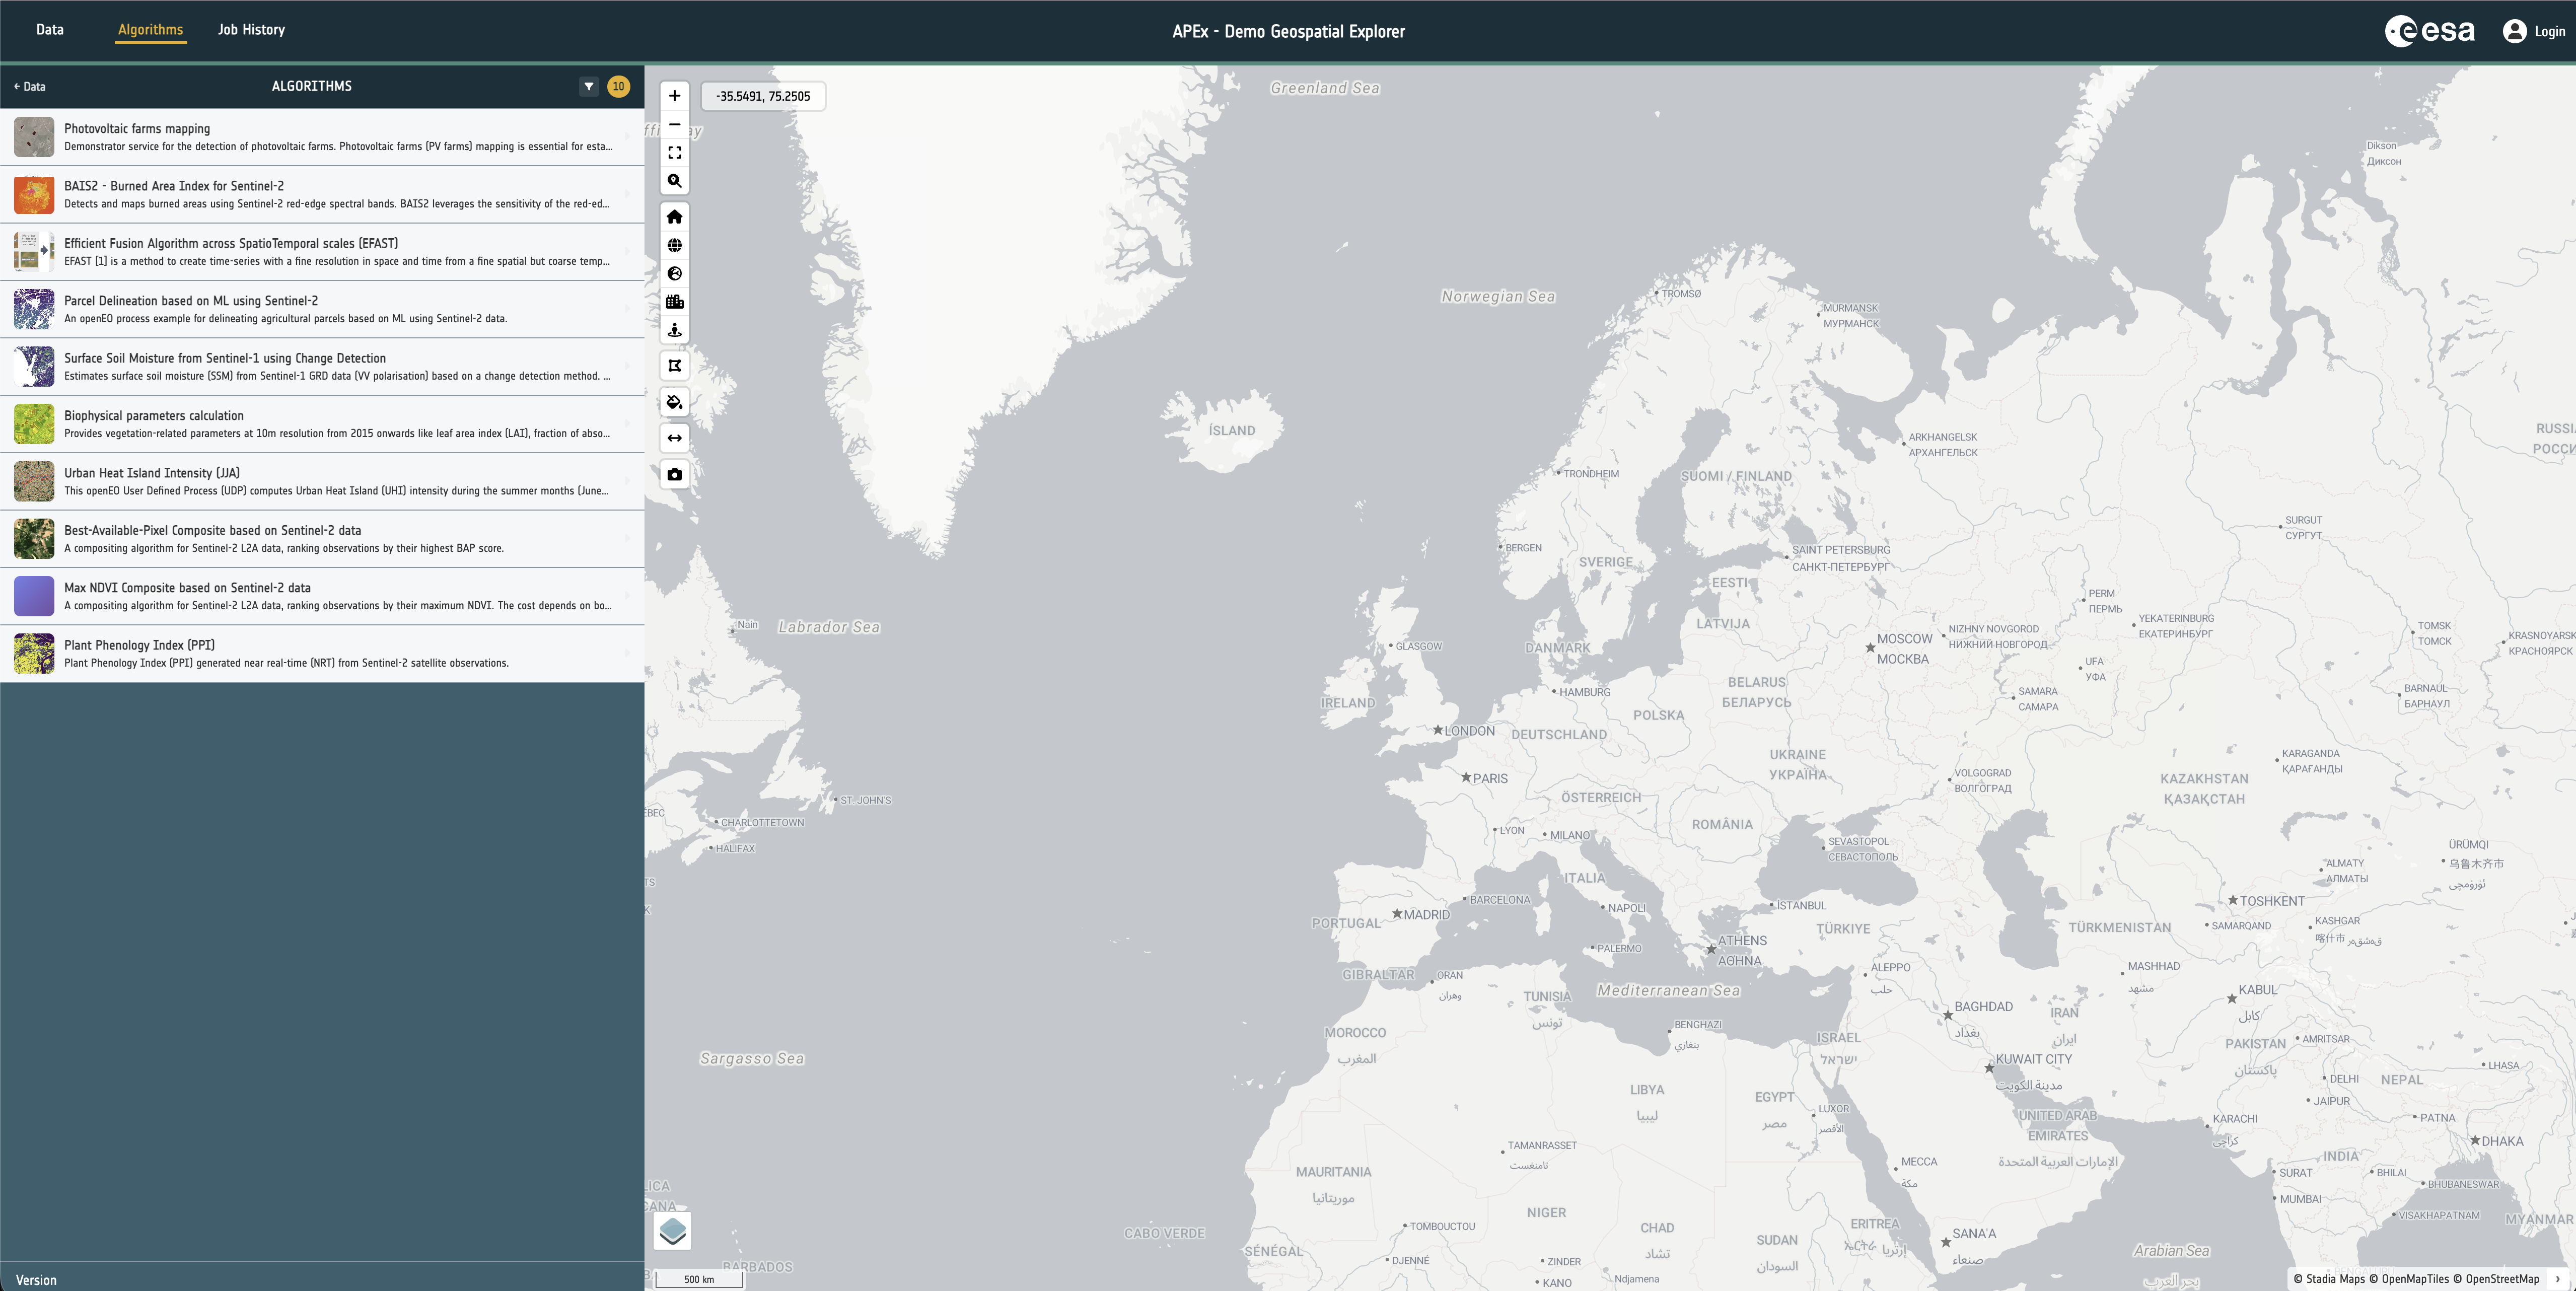
Task: Select "Urban Heat Island Intensity (JJA)" title
Action: tap(152, 473)
